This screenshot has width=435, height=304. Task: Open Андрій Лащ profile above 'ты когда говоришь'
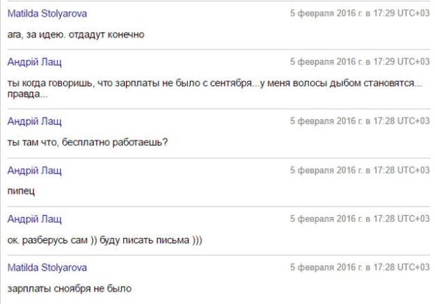coord(34,62)
